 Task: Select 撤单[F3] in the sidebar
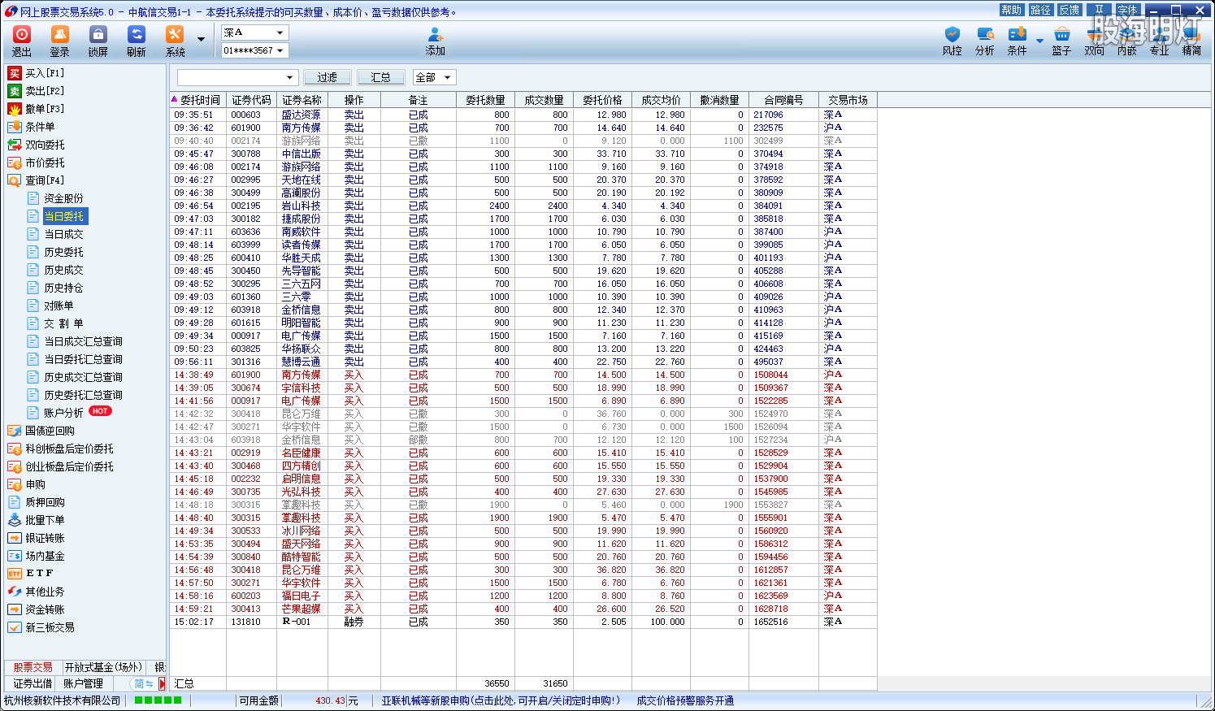[37, 109]
